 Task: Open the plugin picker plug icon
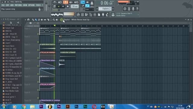click(x=103, y=15)
